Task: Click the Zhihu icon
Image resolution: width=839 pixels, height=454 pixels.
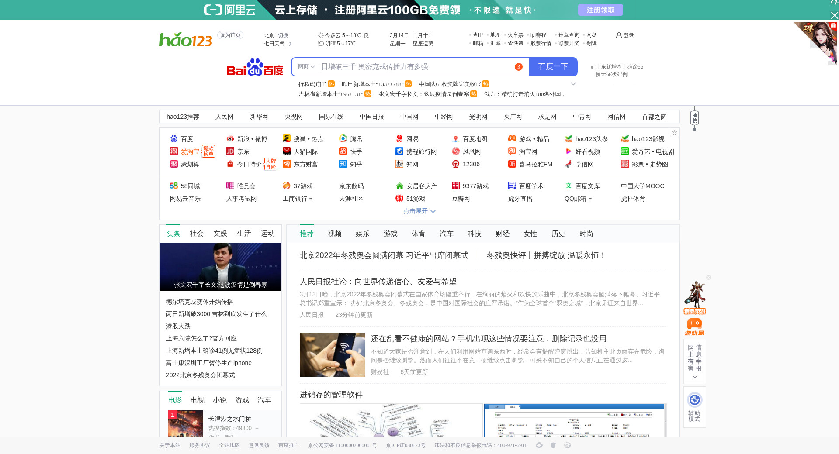Action: pyautogui.click(x=343, y=164)
